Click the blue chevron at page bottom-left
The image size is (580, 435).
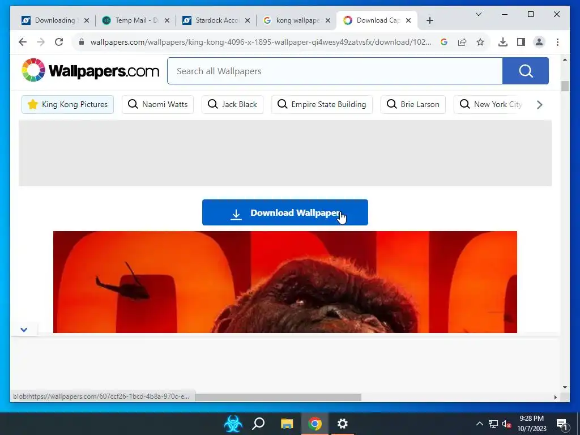click(24, 330)
